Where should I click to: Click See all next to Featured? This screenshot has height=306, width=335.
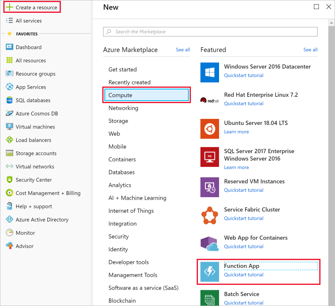pos(311,50)
